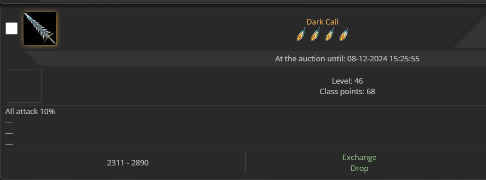Open the spiked sword item thumbnail

coord(40,29)
